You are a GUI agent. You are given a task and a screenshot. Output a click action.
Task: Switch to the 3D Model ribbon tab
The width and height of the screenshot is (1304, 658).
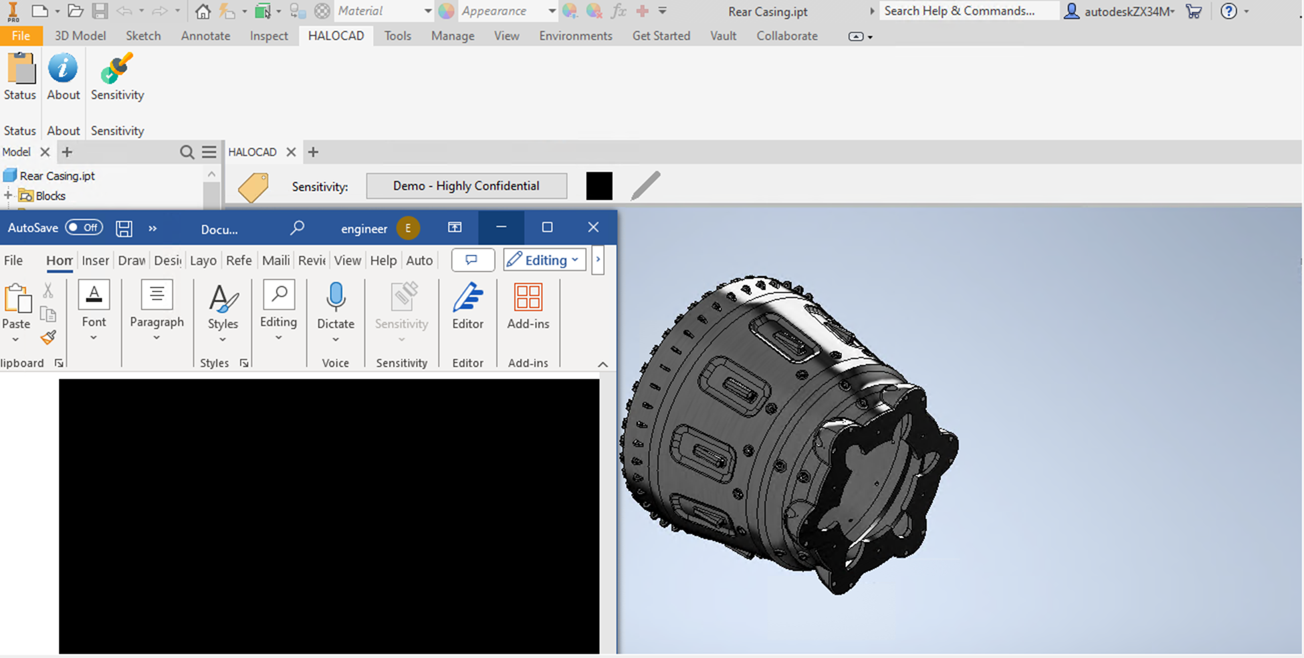coord(80,36)
